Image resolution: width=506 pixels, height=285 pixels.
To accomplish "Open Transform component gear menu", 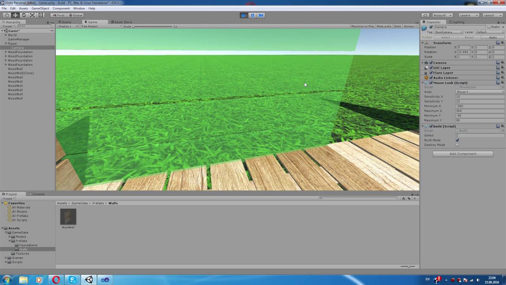I will 502,43.
